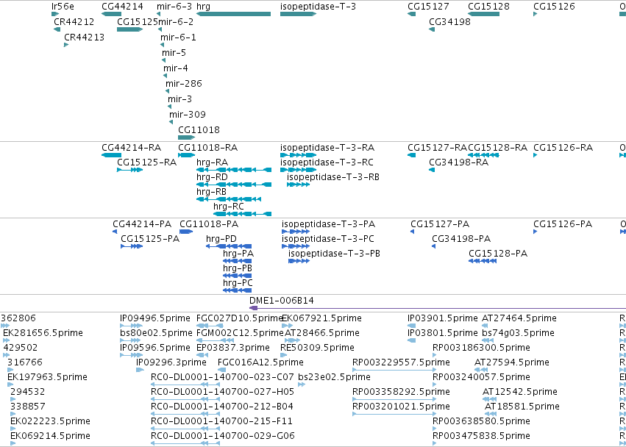The height and width of the screenshot is (447, 626).
Task: Select the CG44214 gene feature
Action: coord(111,14)
